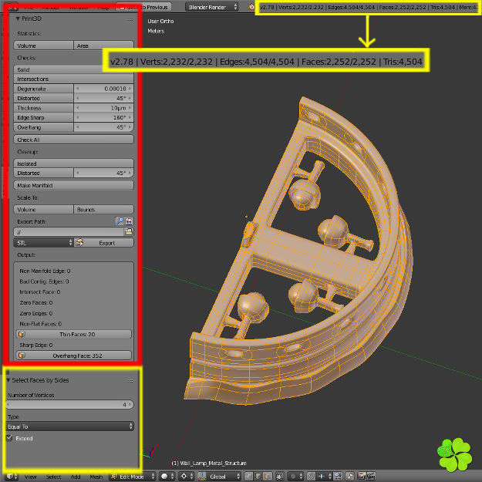The height and width of the screenshot is (482, 482).
Task: Switch to edge select mode
Action: click(258, 476)
